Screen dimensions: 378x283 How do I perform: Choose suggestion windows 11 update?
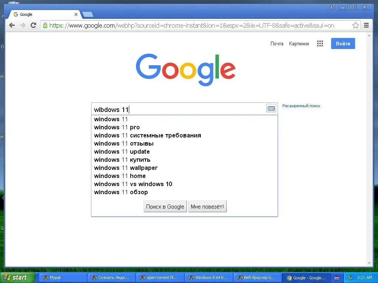185,151
